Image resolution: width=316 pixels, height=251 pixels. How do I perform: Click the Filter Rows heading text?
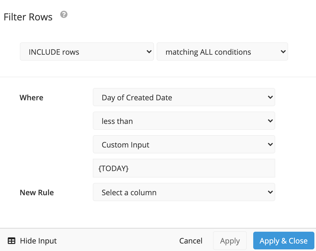[x=28, y=17]
